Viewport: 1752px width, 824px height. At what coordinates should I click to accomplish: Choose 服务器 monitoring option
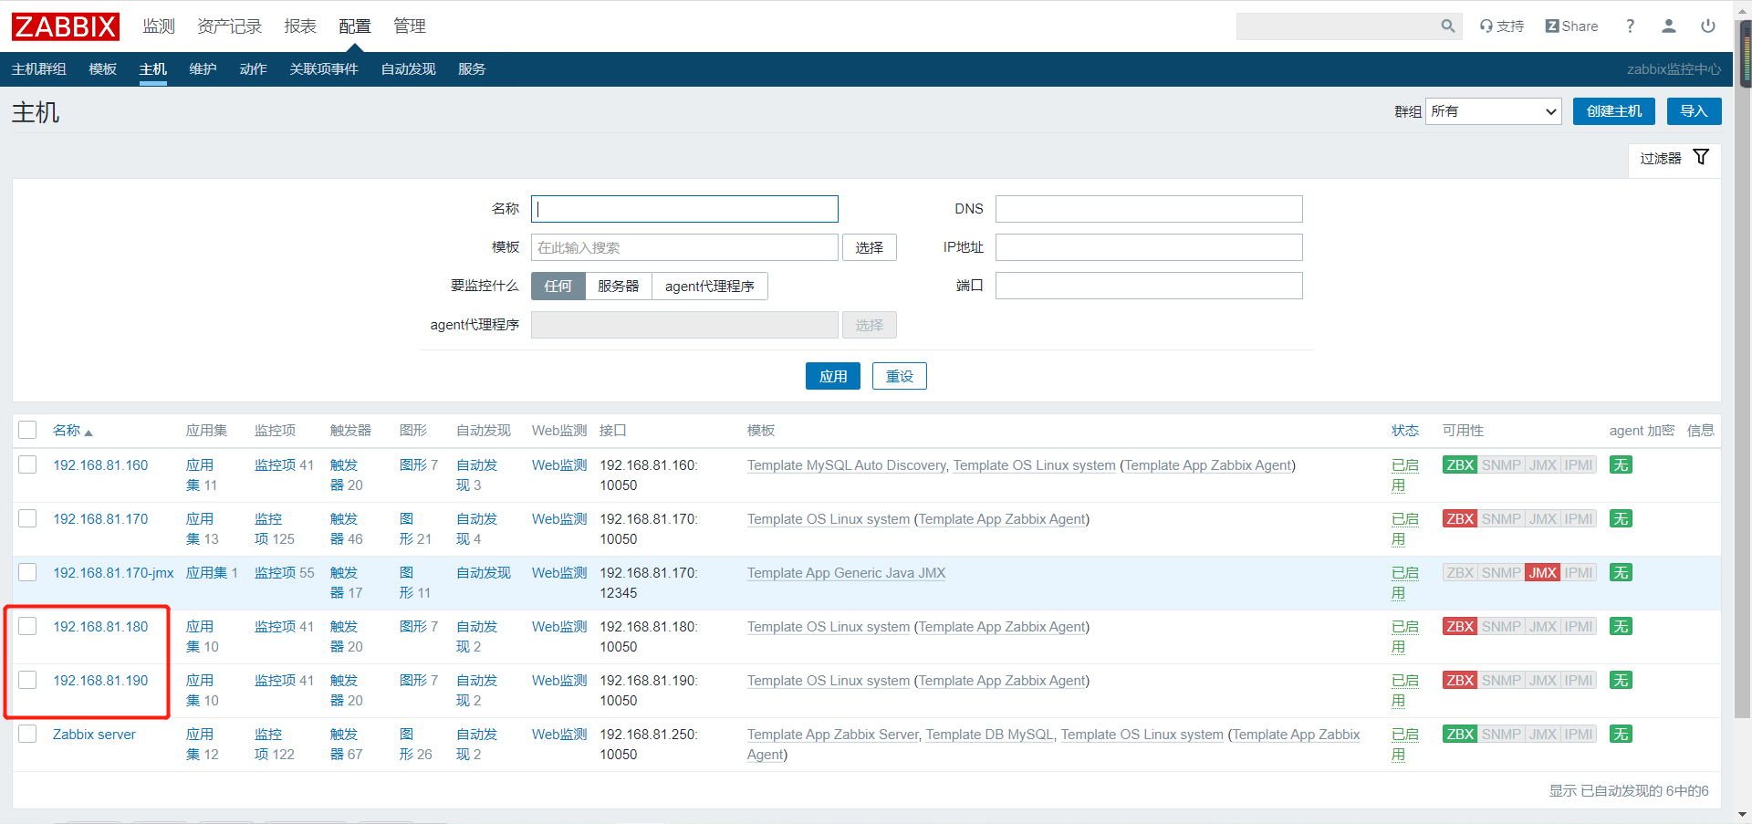coord(618,287)
